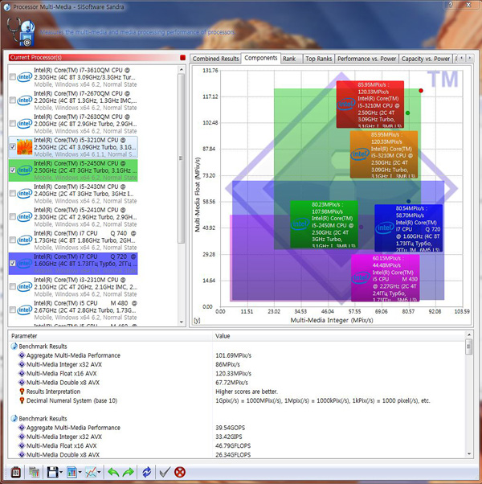Click tab strip scroll-right arrow

pos(470,58)
